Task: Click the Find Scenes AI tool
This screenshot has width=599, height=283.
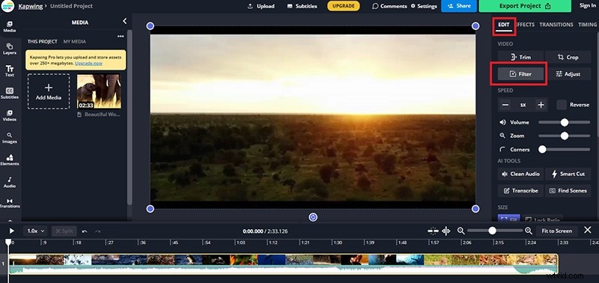Action: (568, 191)
